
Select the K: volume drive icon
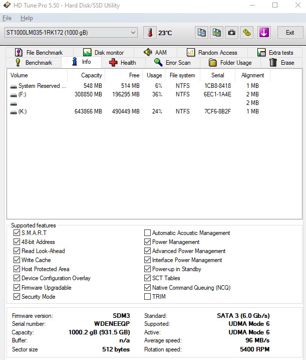point(14,112)
